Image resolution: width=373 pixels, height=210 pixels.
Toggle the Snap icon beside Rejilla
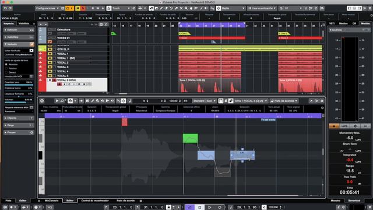tap(219, 8)
